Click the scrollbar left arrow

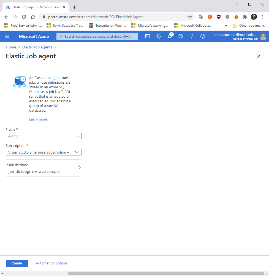pos(2,273)
